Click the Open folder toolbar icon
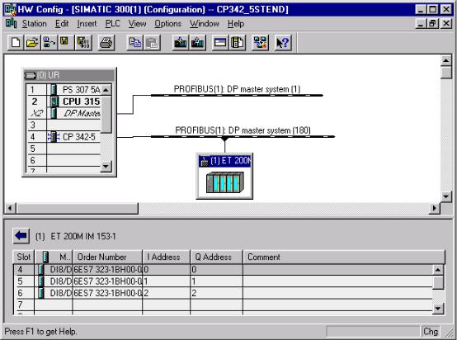This screenshot has height=340, width=457. [x=32, y=43]
